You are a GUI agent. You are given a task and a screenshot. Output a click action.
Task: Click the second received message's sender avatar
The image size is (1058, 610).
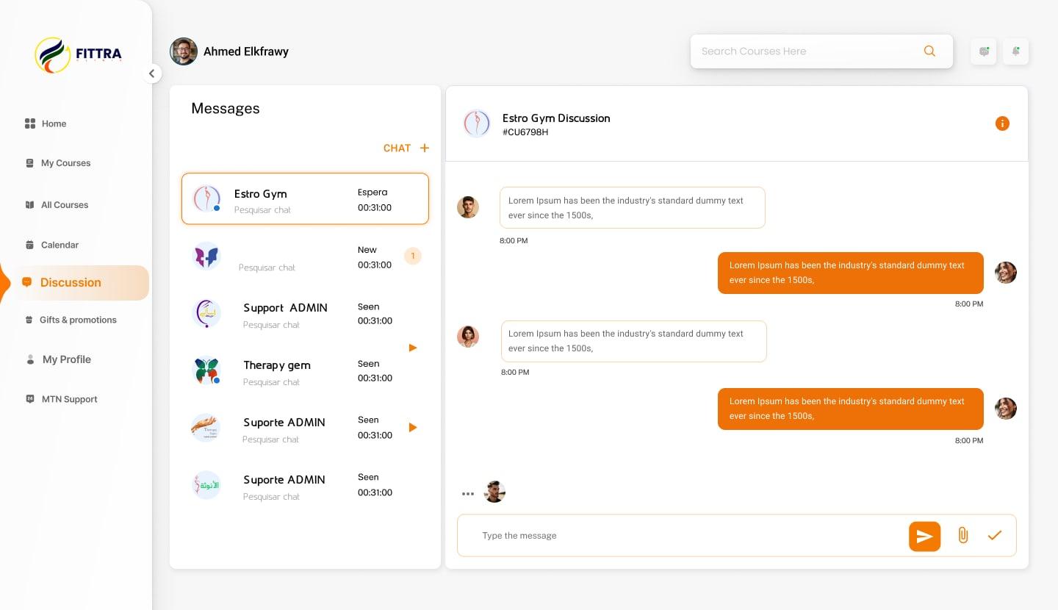click(468, 337)
